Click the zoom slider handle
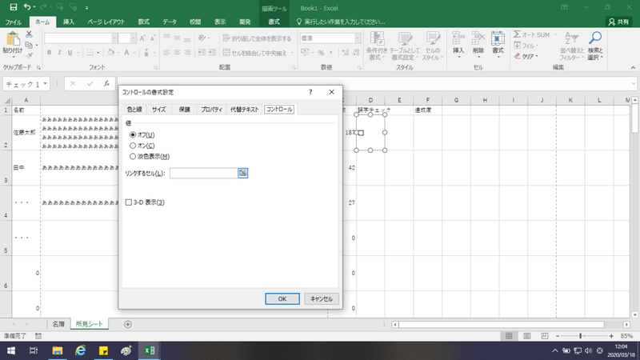 pyautogui.click(x=580, y=336)
